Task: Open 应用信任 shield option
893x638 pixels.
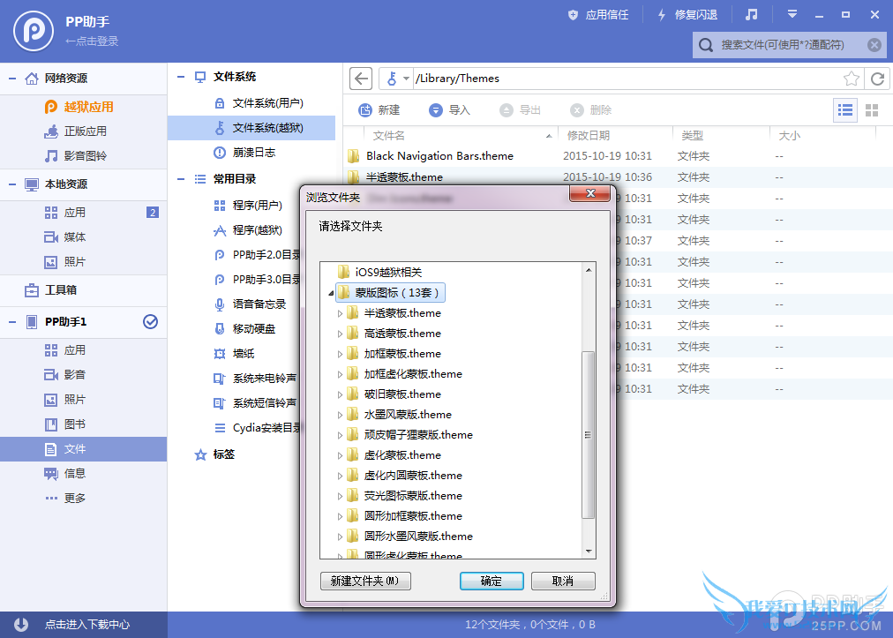Action: coord(598,15)
